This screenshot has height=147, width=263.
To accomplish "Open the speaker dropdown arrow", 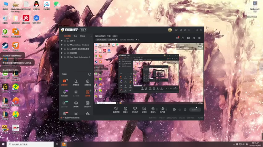I will click(166, 109).
